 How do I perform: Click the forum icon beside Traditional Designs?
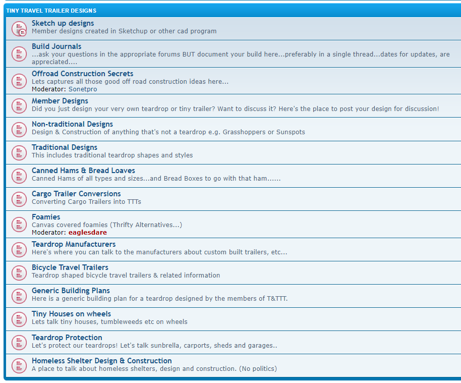(x=19, y=153)
